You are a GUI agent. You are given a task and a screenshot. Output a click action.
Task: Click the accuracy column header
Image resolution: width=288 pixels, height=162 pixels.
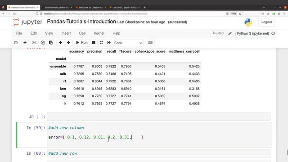pyautogui.click(x=76, y=51)
